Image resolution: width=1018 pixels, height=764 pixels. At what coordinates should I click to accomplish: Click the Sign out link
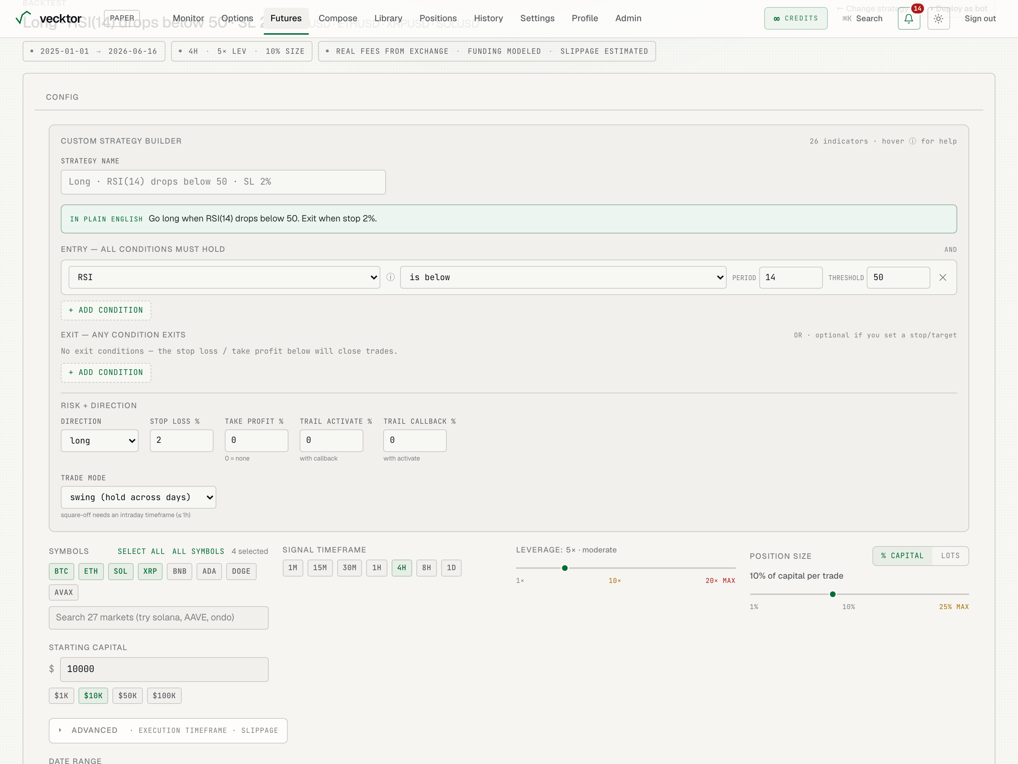[x=980, y=18]
